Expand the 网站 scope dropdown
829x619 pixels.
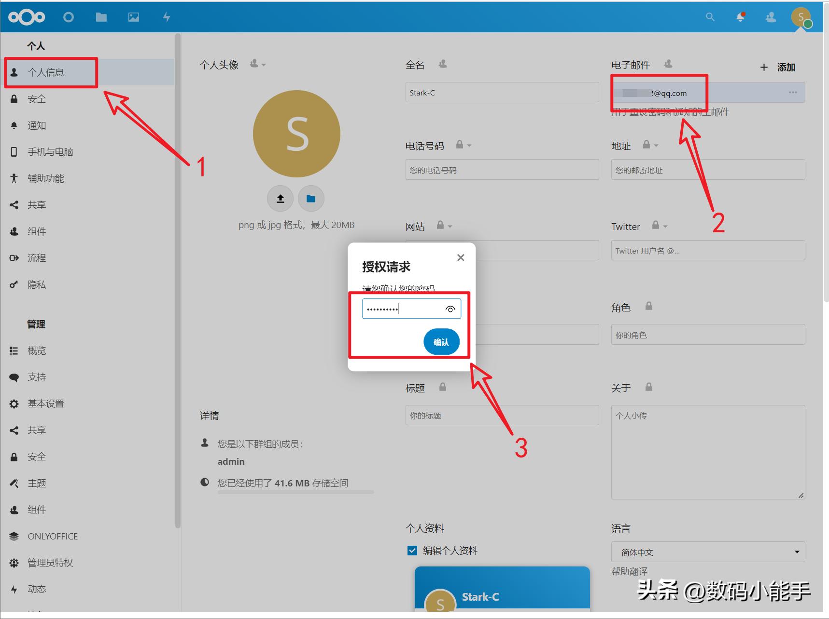[444, 225]
